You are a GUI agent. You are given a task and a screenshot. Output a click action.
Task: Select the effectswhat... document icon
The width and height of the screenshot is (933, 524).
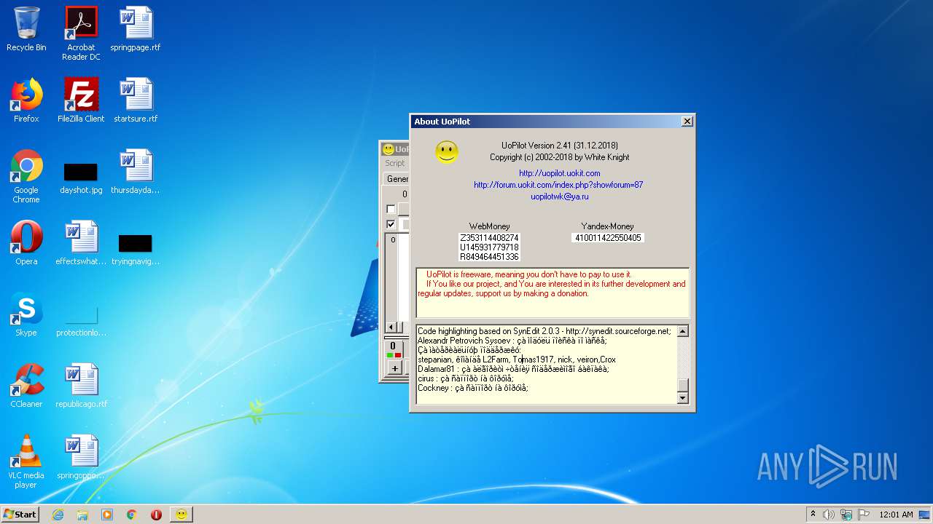(81, 243)
